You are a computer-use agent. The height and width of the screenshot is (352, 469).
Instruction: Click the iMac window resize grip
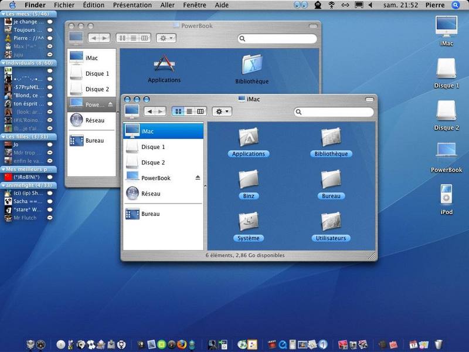[372, 256]
